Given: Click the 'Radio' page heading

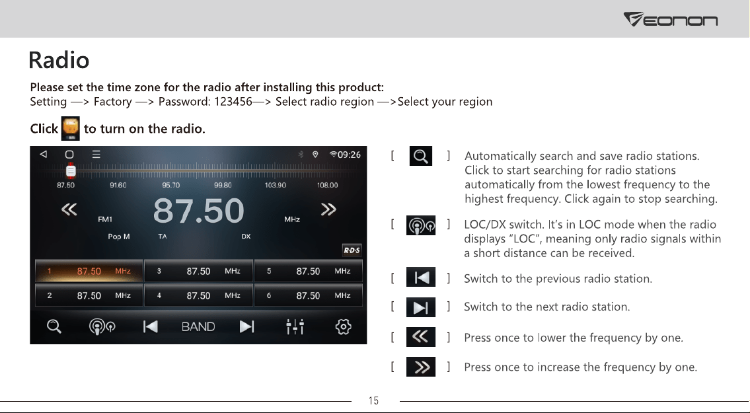Looking at the screenshot, I should [x=59, y=60].
